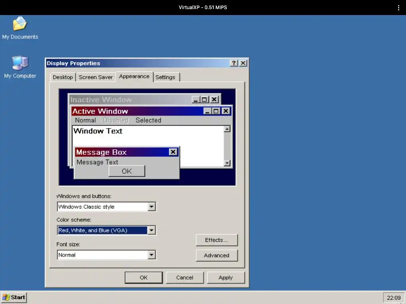Click Inactive Window preview maximize icon
Viewport: 406px width, 304px height.
pyautogui.click(x=205, y=99)
